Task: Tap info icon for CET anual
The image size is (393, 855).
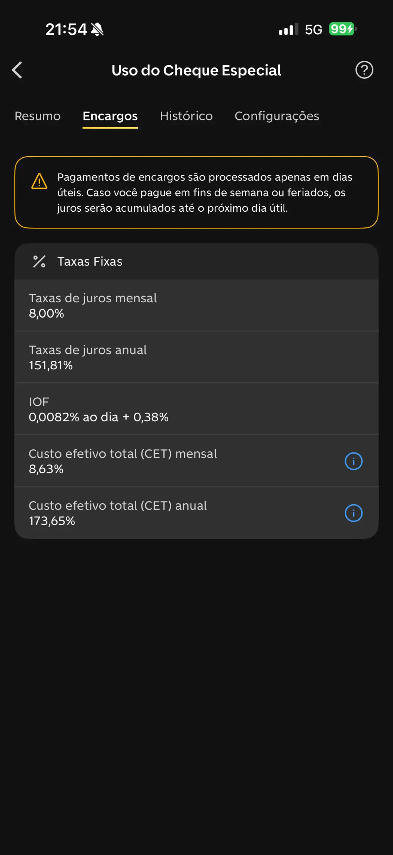Action: click(x=353, y=513)
